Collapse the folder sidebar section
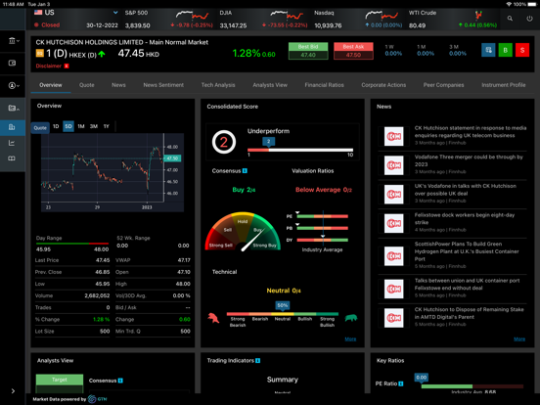Viewport: 540px width, 405px height. (x=13, y=109)
